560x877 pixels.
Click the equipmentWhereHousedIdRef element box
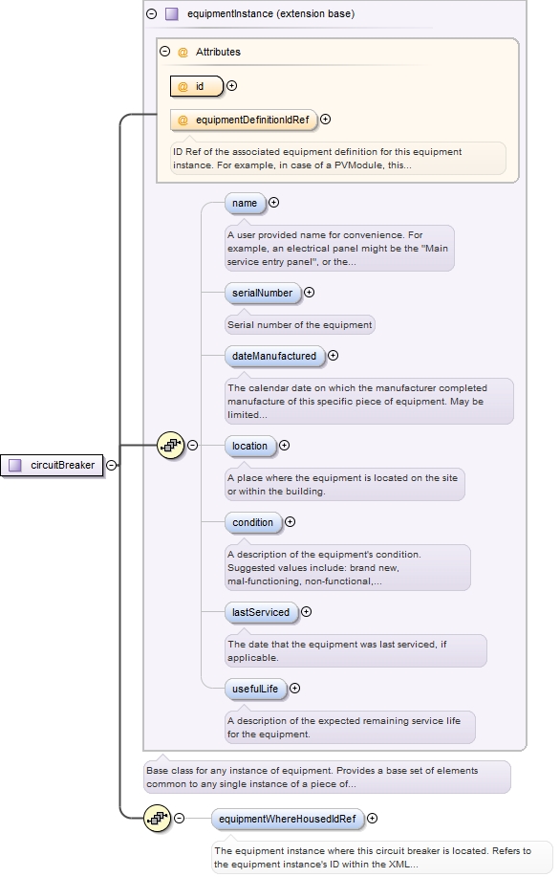coord(288,819)
